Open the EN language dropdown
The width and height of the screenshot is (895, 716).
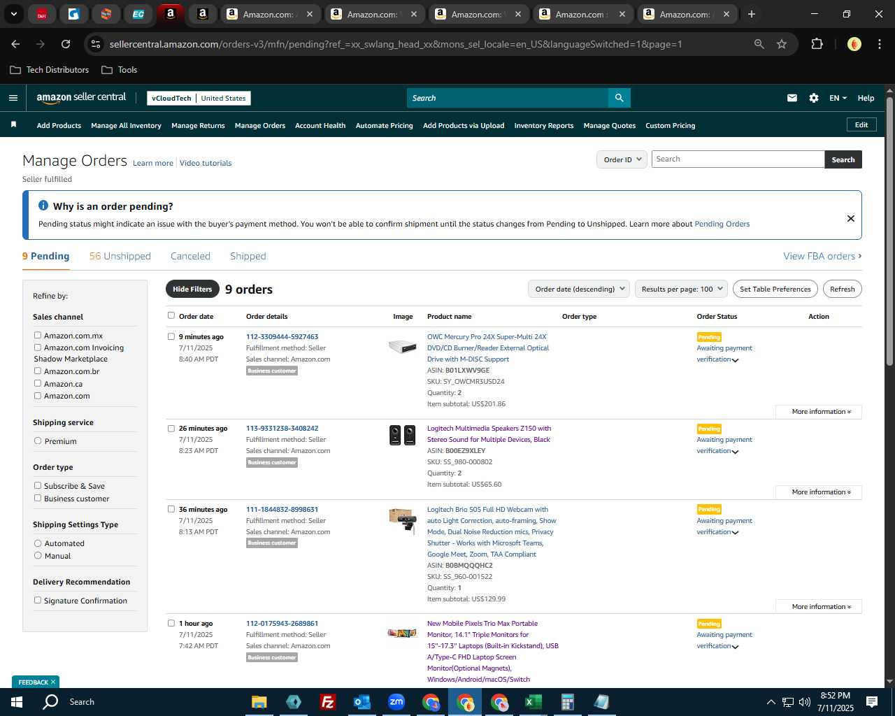[838, 98]
